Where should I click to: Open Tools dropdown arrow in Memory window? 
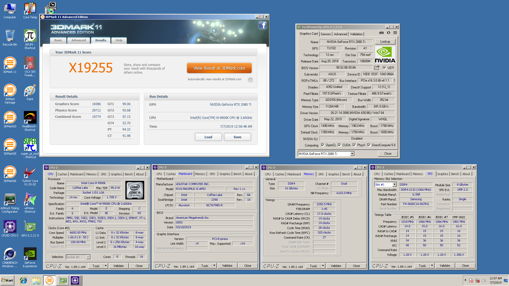point(323,266)
